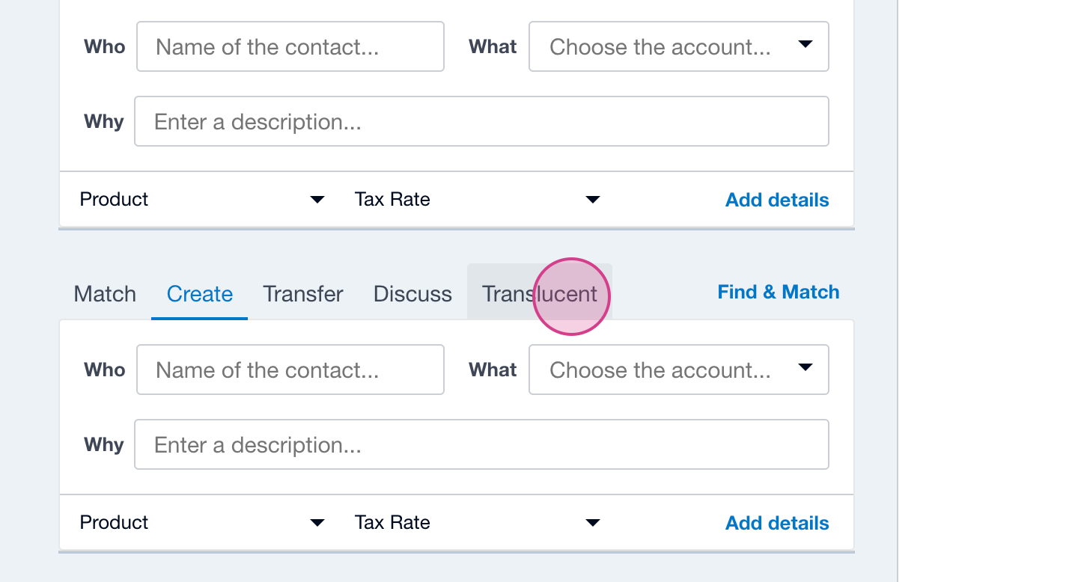This screenshot has width=1078, height=582.
Task: Click the upper description input field
Action: (x=481, y=122)
